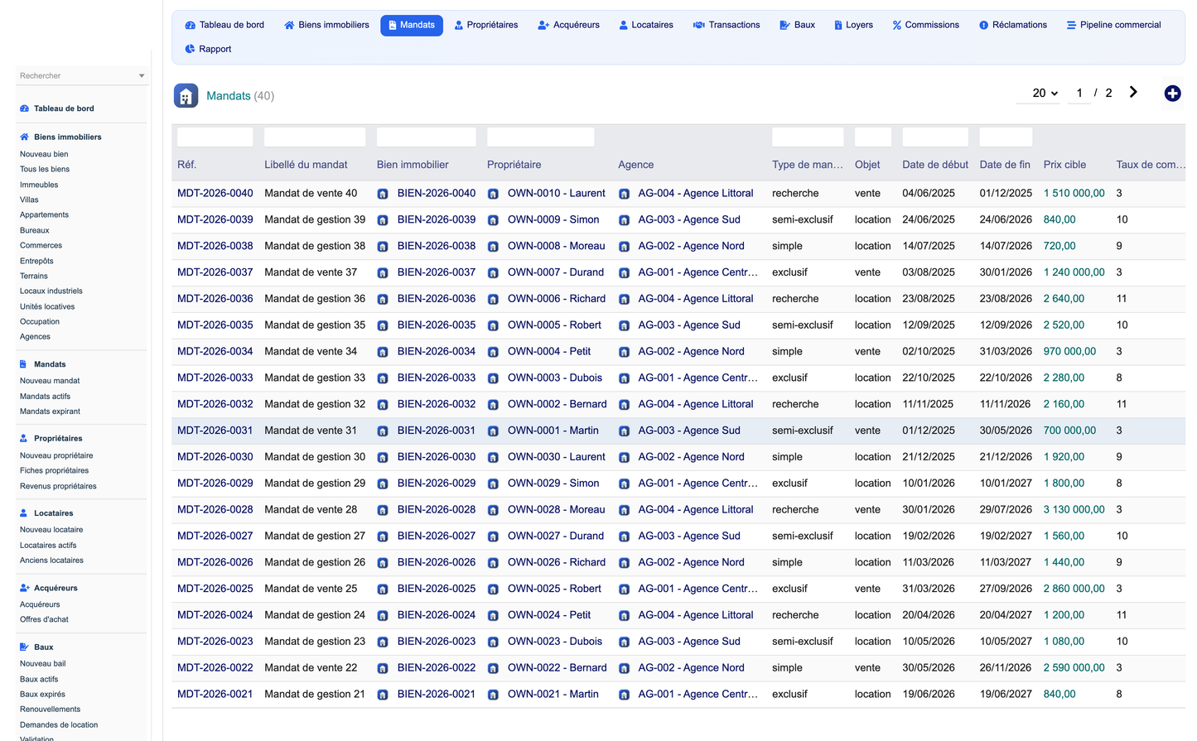Open sidebar link Tous les biens

point(45,169)
